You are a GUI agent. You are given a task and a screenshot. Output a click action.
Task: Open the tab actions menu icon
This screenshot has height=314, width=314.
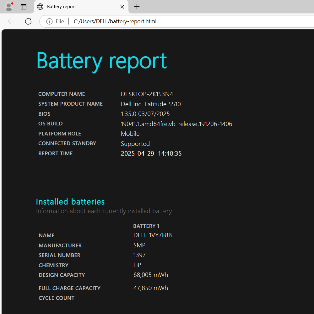tap(24, 7)
